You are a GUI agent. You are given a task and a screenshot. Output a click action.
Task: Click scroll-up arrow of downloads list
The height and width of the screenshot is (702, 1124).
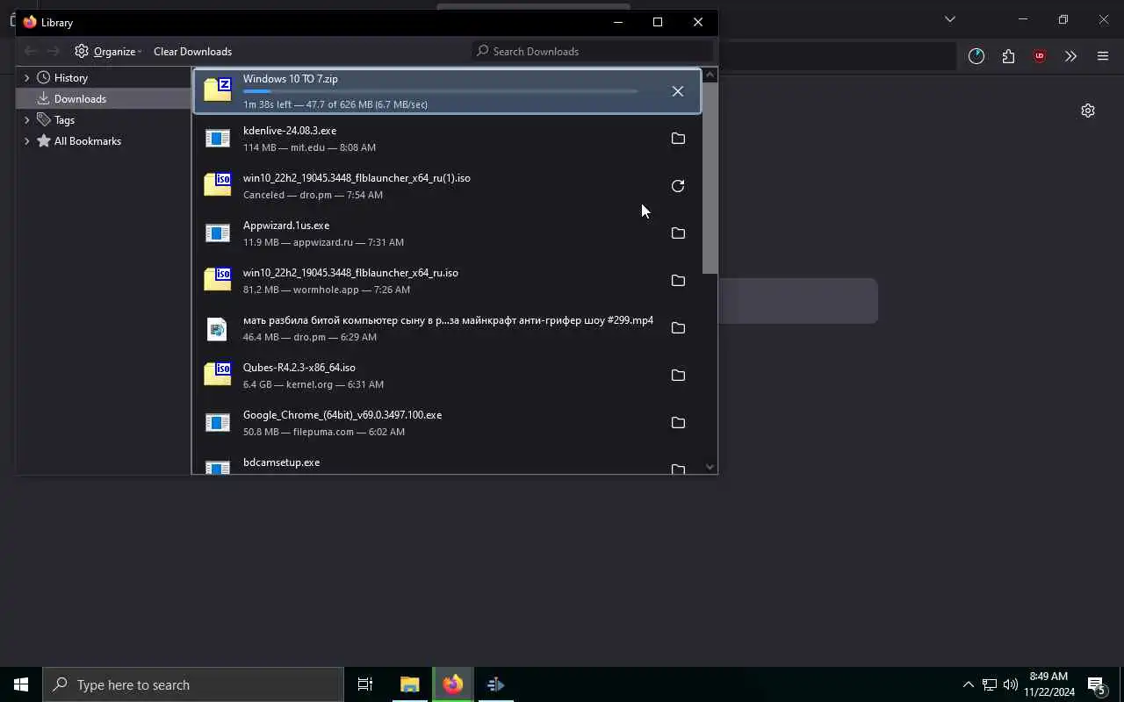click(710, 75)
